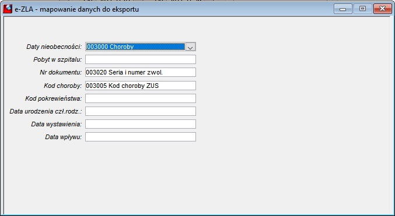Viewport: 395px width, 216px height.
Task: Click the 003005 Kod choroby ZUS field
Action: tap(140, 86)
